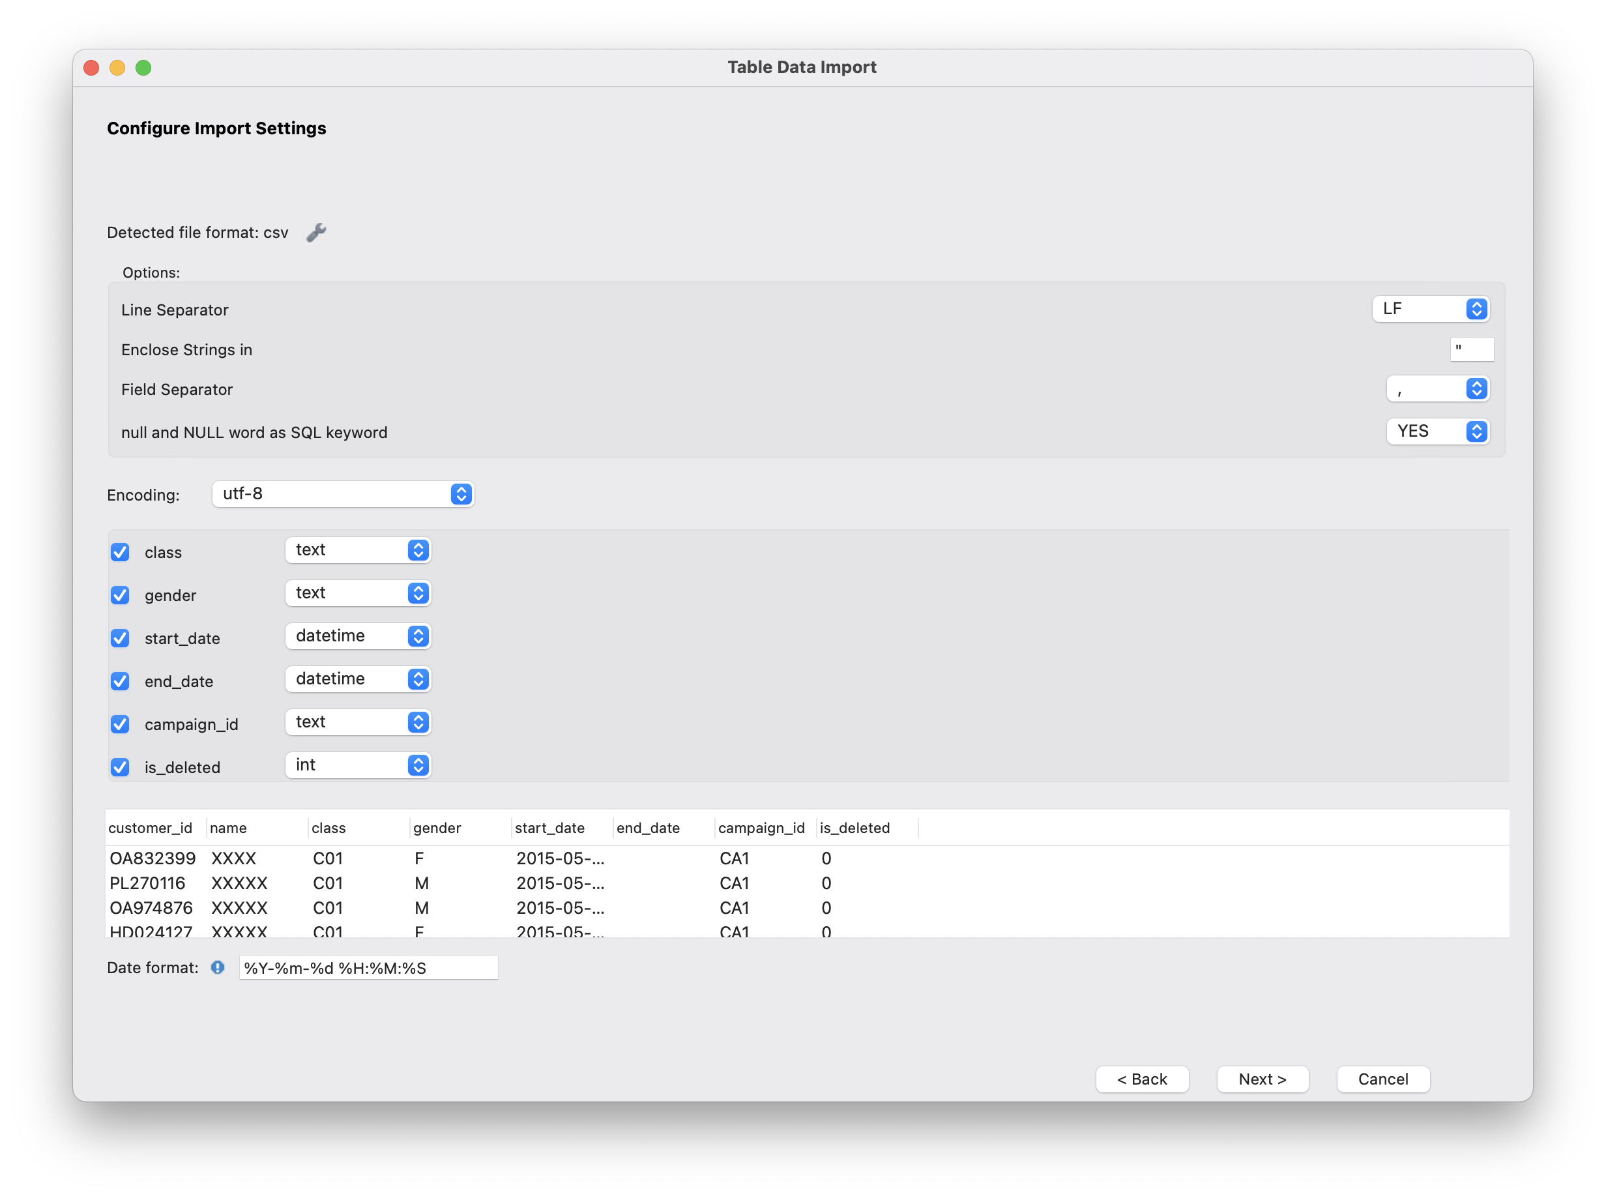Toggle the start_date column checkbox
Viewport: 1606px width, 1198px height.
tap(121, 638)
